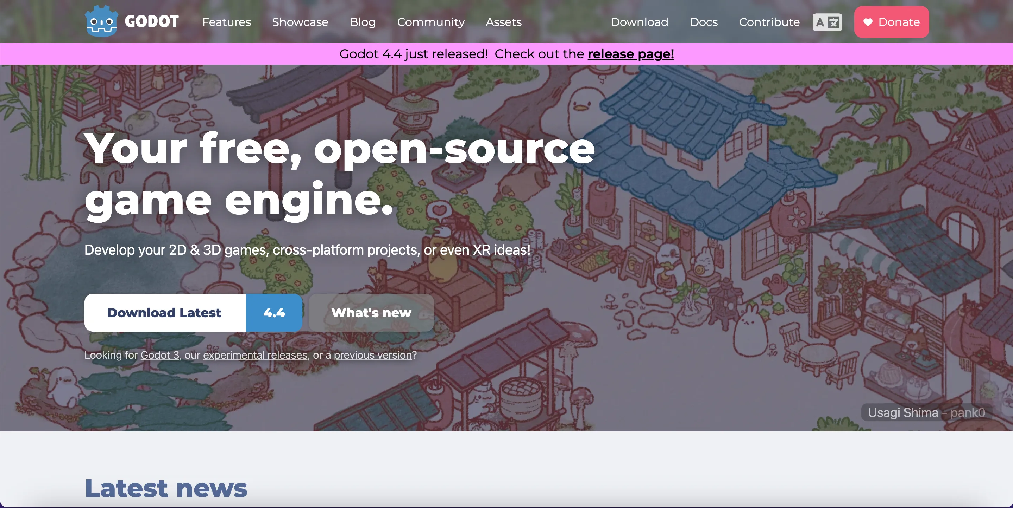Click the Latest news heading
Viewport: 1013px width, 508px height.
pos(166,488)
